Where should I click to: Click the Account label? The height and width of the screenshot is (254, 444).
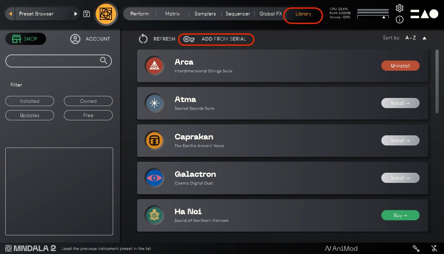point(98,39)
